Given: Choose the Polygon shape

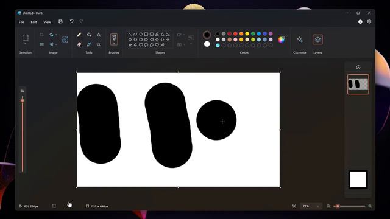Looking at the screenshot, I should [x=157, y=34].
